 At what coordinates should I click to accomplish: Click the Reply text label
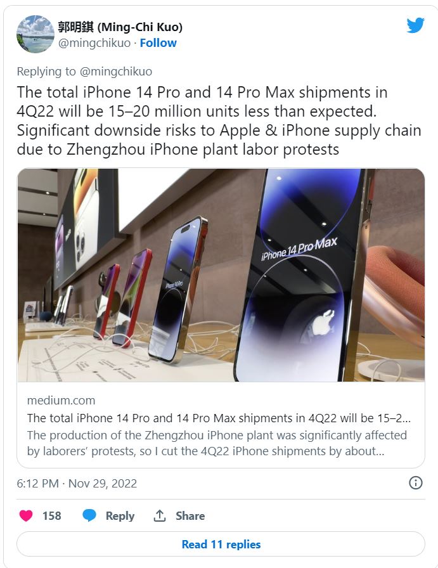[120, 516]
